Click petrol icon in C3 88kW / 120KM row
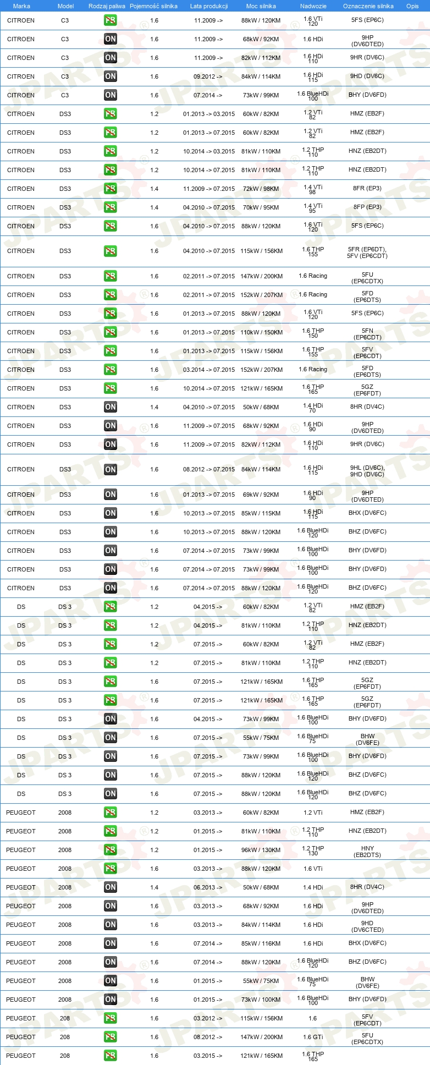Viewport: 430px width, 1065px height. 111,20
